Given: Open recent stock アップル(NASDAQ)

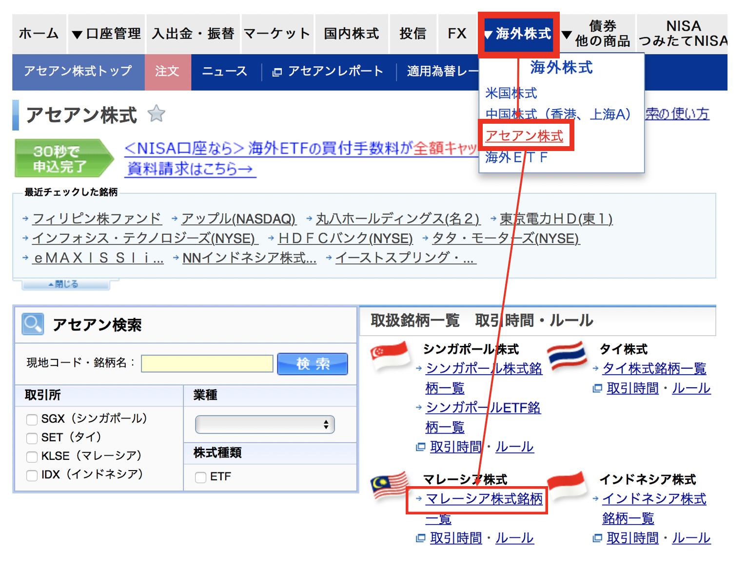Looking at the screenshot, I should 239,219.
